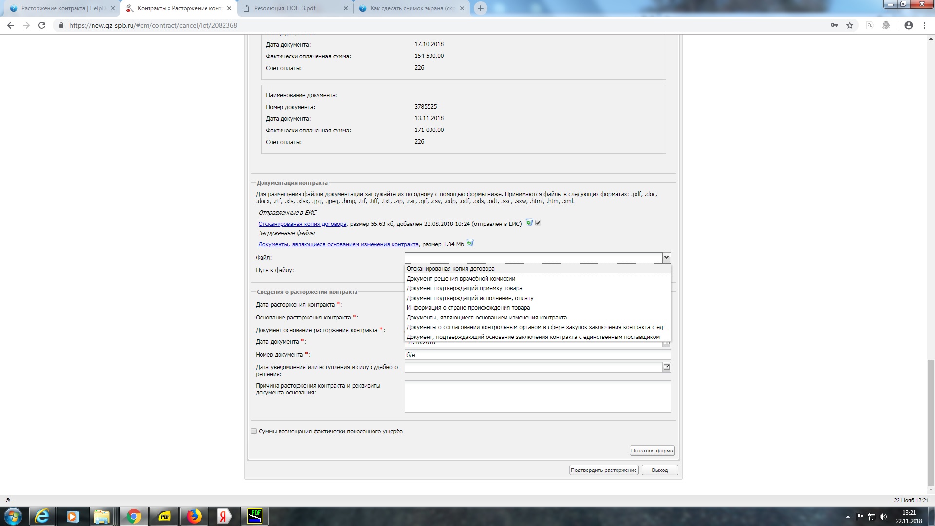The height and width of the screenshot is (526, 935).
Task: Select Информация о стране происхождения товара
Action: tap(468, 308)
